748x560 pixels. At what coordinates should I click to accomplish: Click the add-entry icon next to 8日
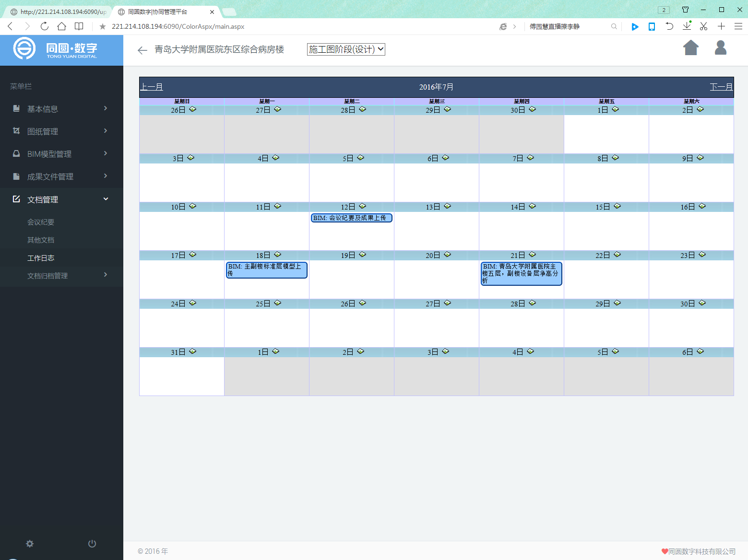[616, 158]
